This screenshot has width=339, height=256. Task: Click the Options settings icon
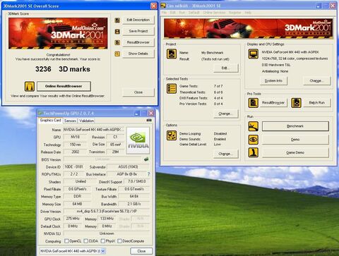172,135
